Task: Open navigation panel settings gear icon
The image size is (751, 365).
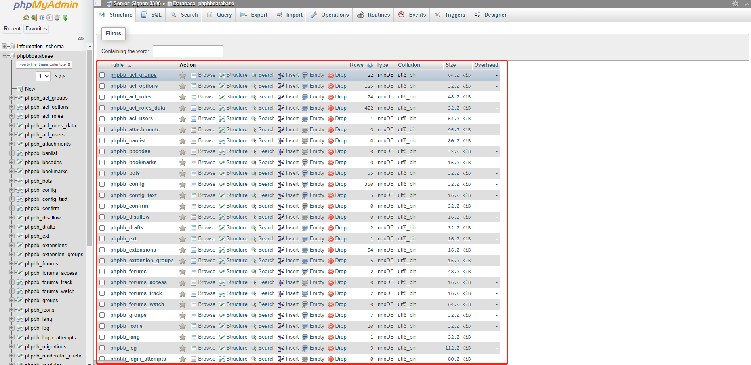Action: click(x=57, y=17)
